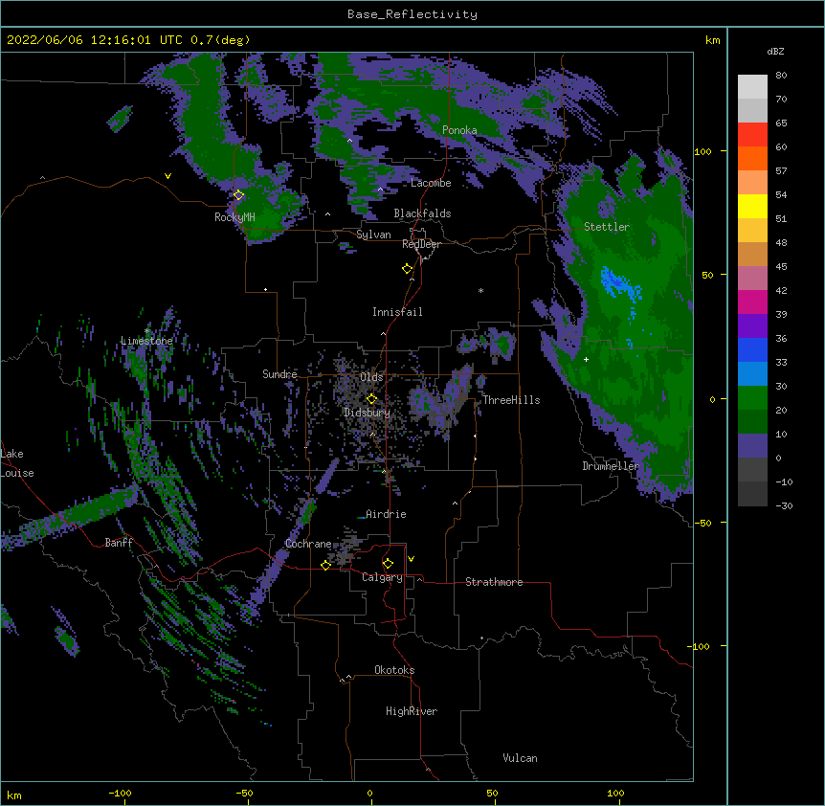Click the Strathmore label
This screenshot has width=825, height=806.
pyautogui.click(x=494, y=582)
